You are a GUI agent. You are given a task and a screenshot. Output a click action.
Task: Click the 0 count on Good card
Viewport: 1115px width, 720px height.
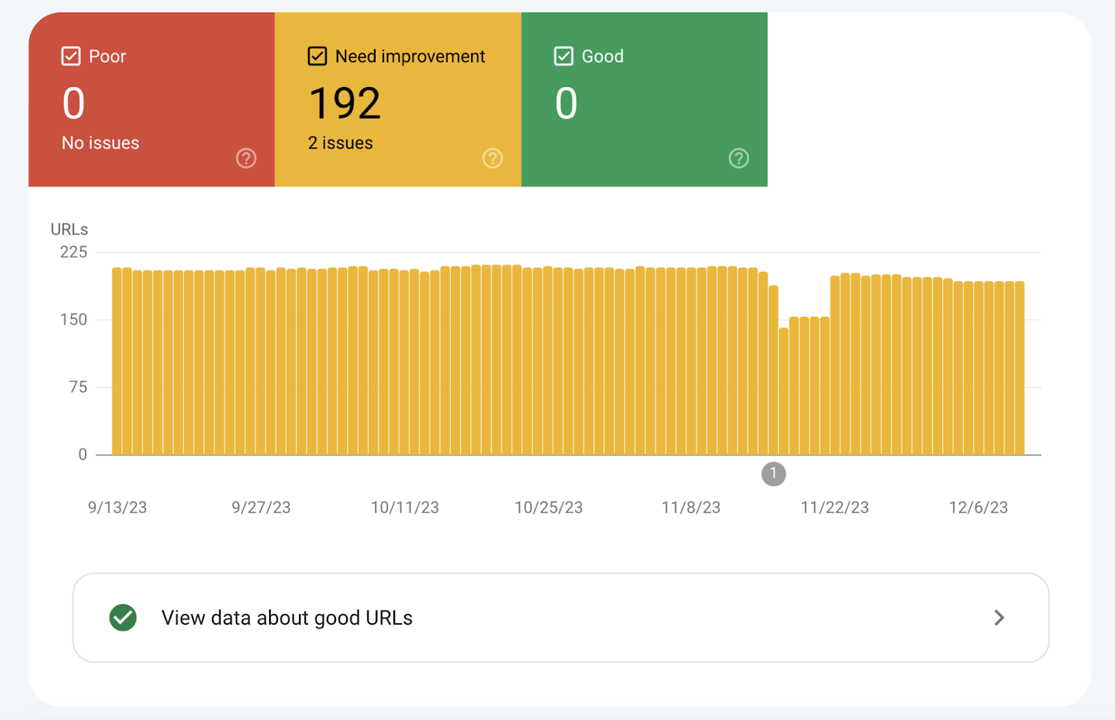pyautogui.click(x=566, y=103)
